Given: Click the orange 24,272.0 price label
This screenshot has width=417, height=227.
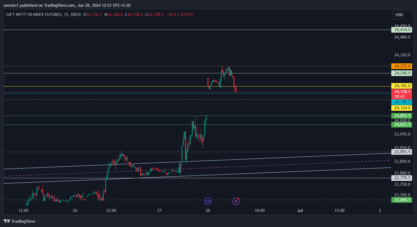Looking at the screenshot, I should (x=402, y=66).
